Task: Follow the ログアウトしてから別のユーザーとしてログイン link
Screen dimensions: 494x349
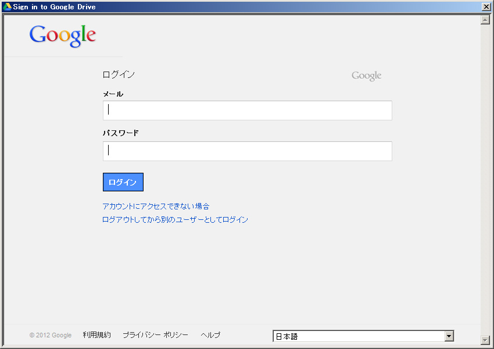Action: 175,220
